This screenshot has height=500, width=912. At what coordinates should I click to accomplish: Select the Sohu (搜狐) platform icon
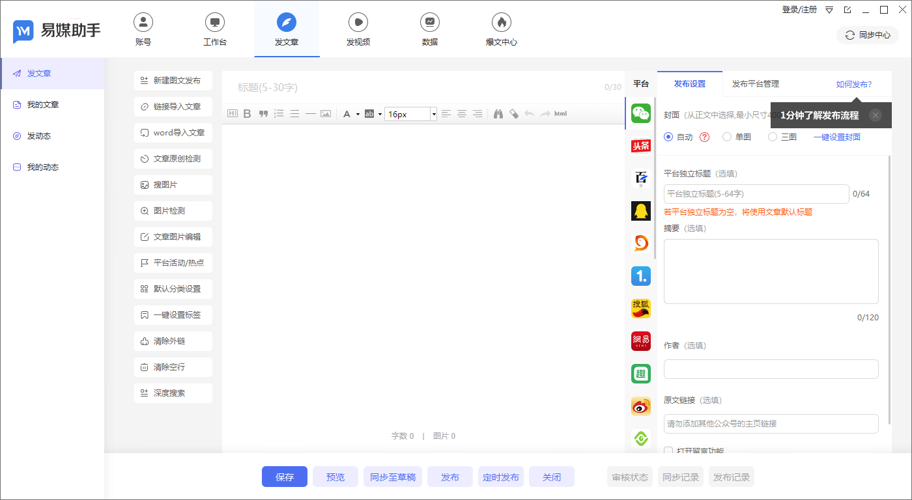pos(641,309)
